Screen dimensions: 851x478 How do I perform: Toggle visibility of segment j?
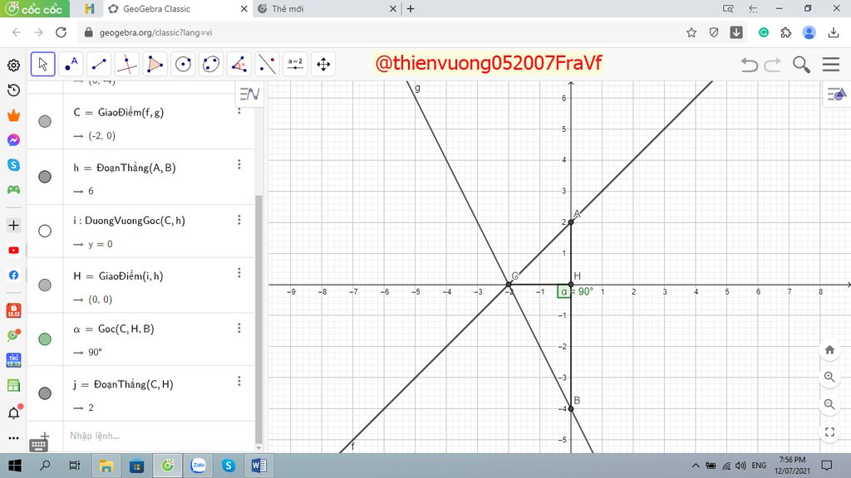point(45,393)
